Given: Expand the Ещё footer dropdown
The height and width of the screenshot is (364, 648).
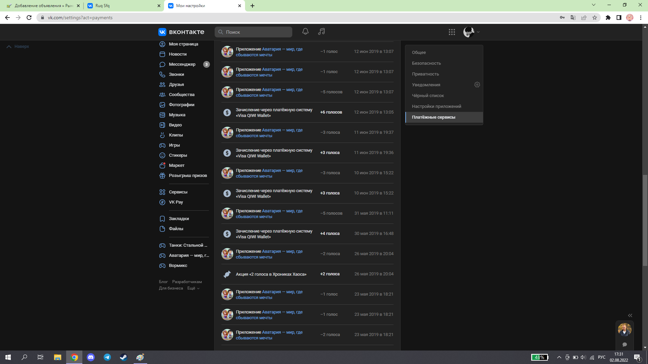Looking at the screenshot, I should coord(193,288).
